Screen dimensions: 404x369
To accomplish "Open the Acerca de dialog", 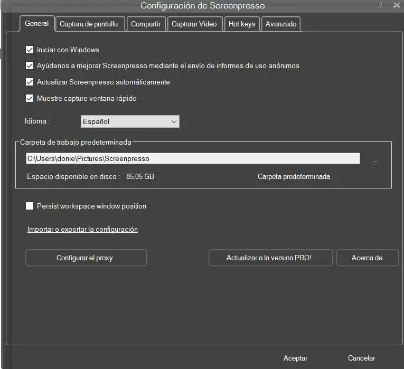I will pyautogui.click(x=368, y=258).
